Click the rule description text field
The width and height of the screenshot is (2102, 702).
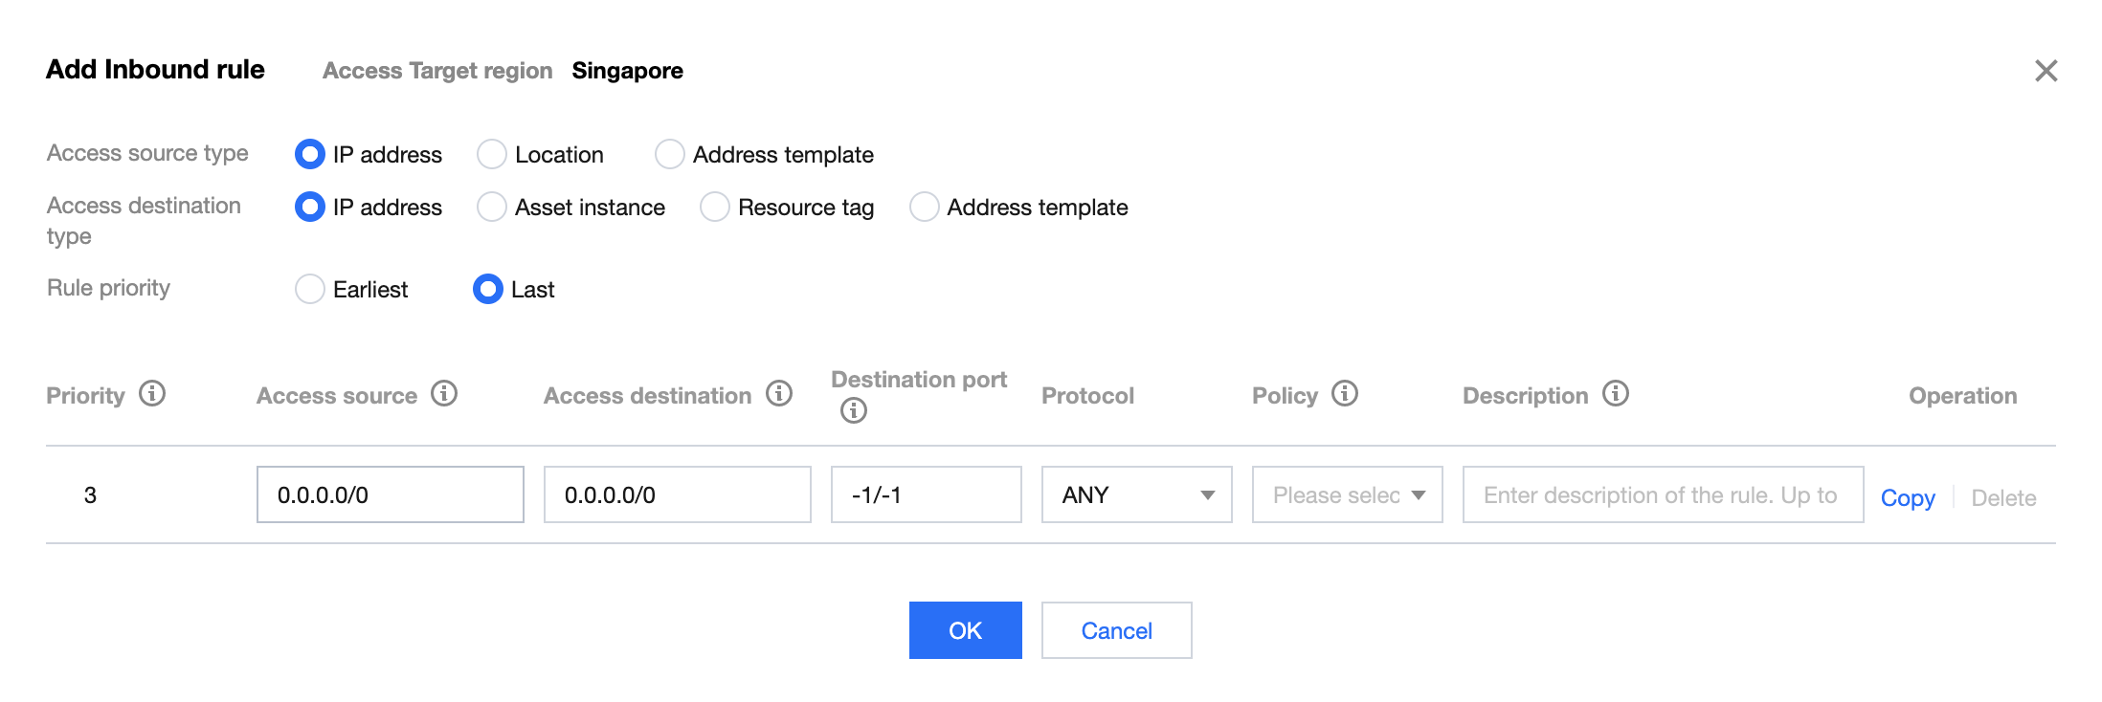pos(1663,494)
